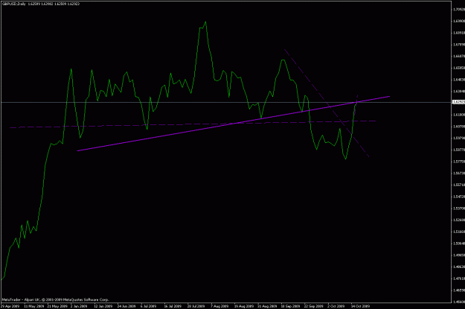Click the '6 Jul 2009' date label
465x309 pixels.
[149, 306]
